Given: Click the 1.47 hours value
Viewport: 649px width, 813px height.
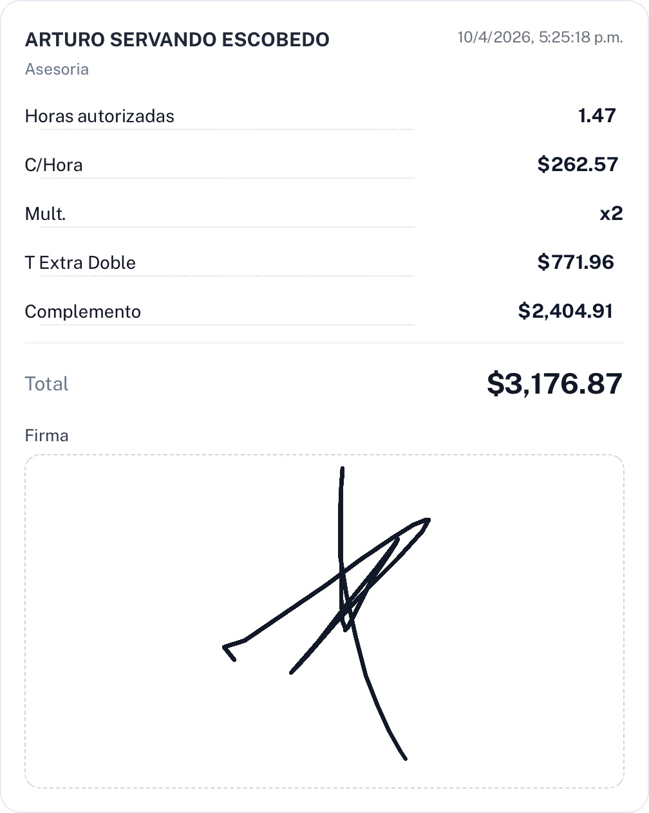Looking at the screenshot, I should click(x=596, y=116).
